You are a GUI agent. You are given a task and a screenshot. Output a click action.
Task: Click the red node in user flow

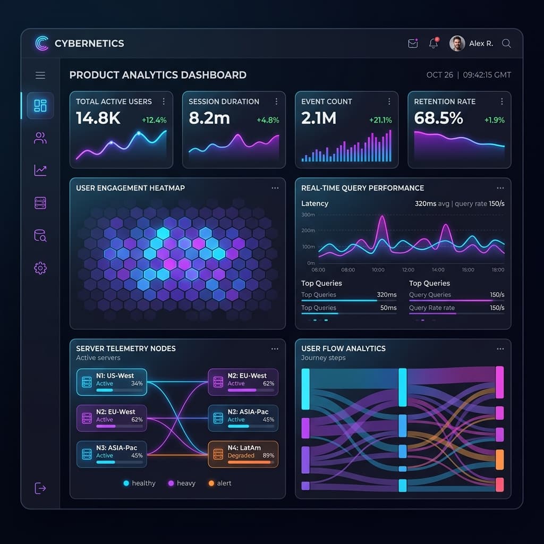pos(499,484)
